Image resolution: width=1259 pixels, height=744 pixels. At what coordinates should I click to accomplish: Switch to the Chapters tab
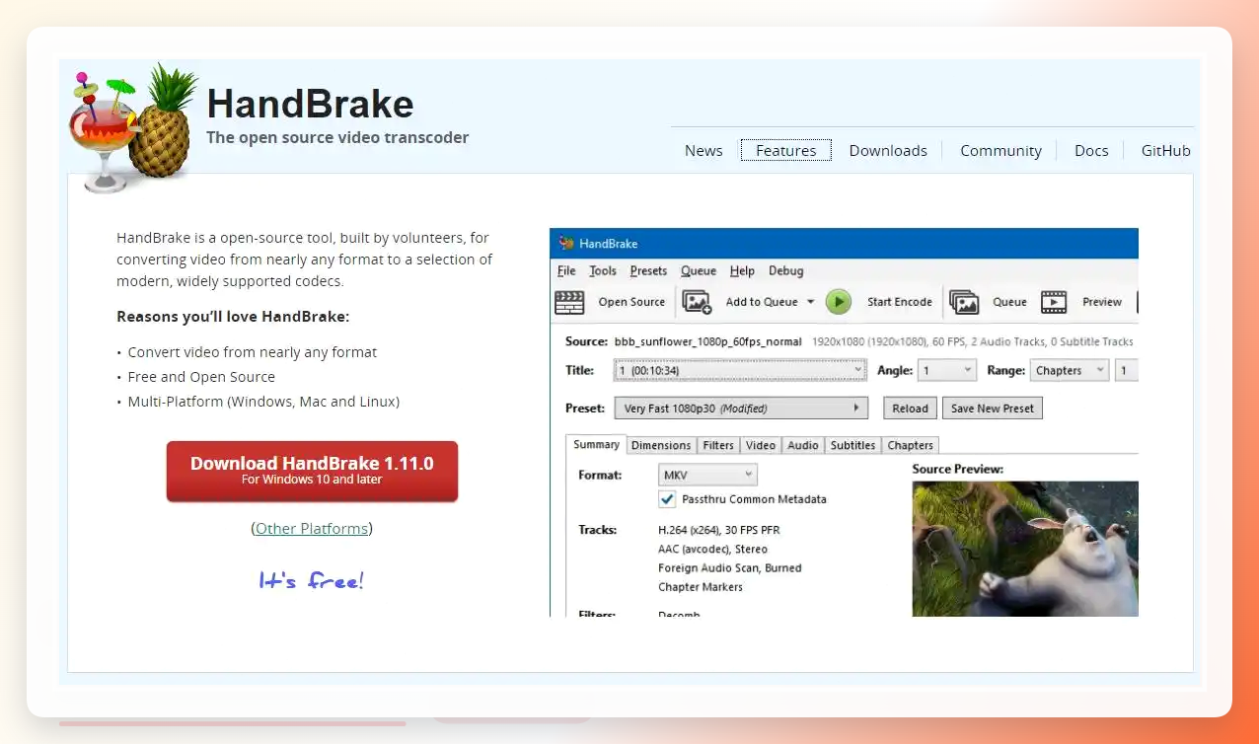pos(911,446)
